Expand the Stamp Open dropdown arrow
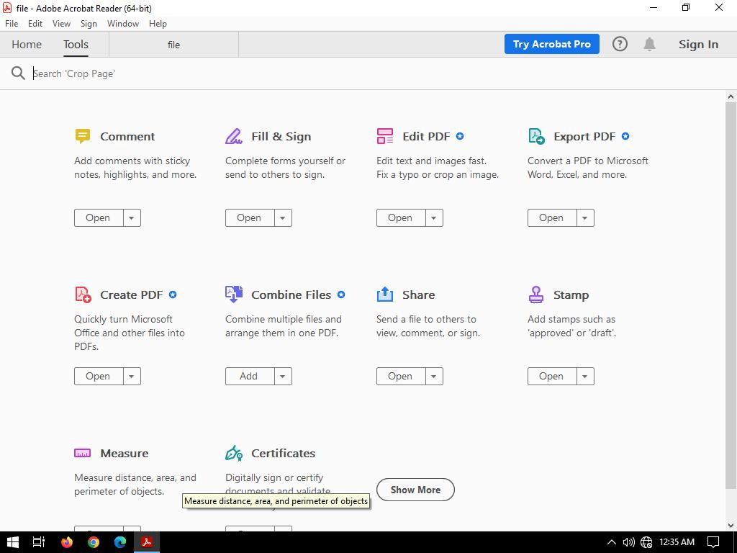 [585, 376]
